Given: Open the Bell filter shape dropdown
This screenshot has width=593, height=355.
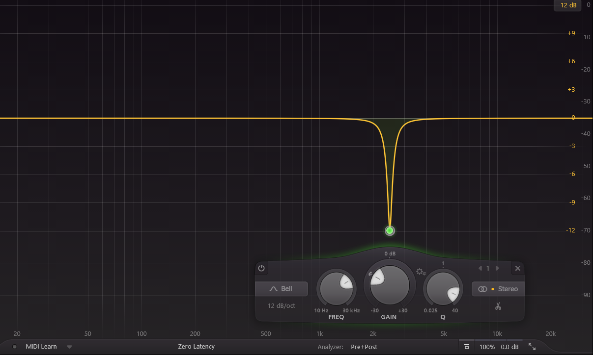Looking at the screenshot, I should point(282,289).
